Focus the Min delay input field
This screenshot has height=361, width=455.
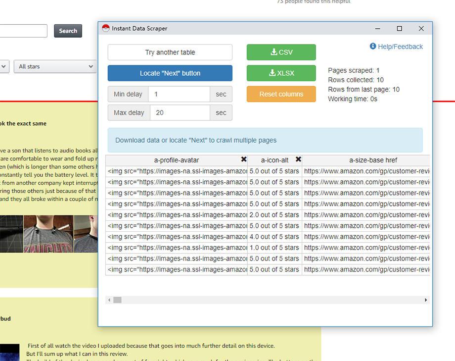pyautogui.click(x=179, y=94)
